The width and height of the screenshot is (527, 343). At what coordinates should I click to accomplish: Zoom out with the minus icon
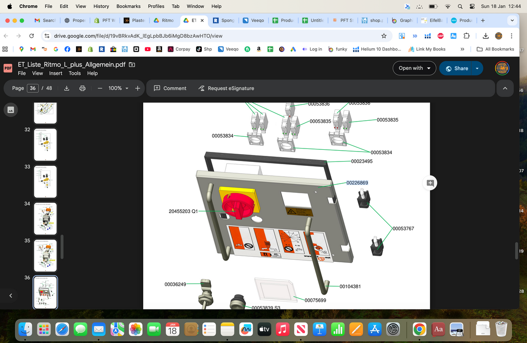click(100, 88)
